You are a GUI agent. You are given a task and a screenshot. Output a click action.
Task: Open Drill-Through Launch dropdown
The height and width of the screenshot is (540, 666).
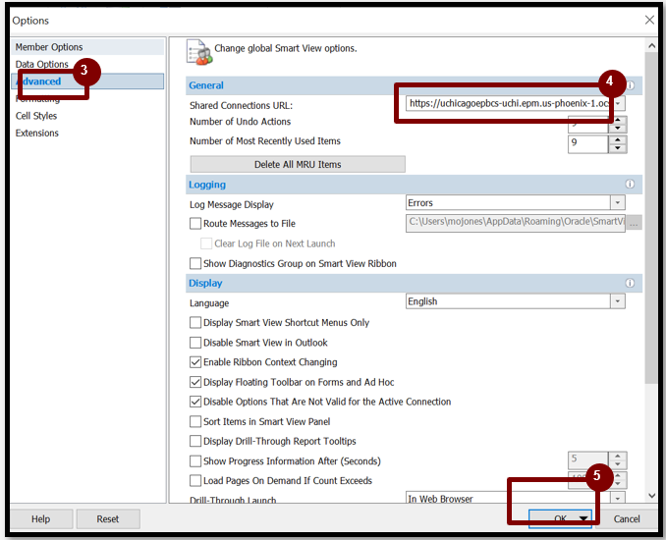point(618,498)
